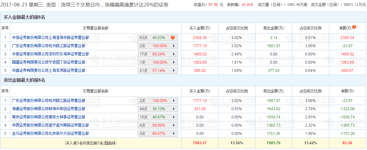Screen dimensions: 367x150
Task: Expand the 1次 100.00% stats for 国盛证券
Action: point(174,62)
